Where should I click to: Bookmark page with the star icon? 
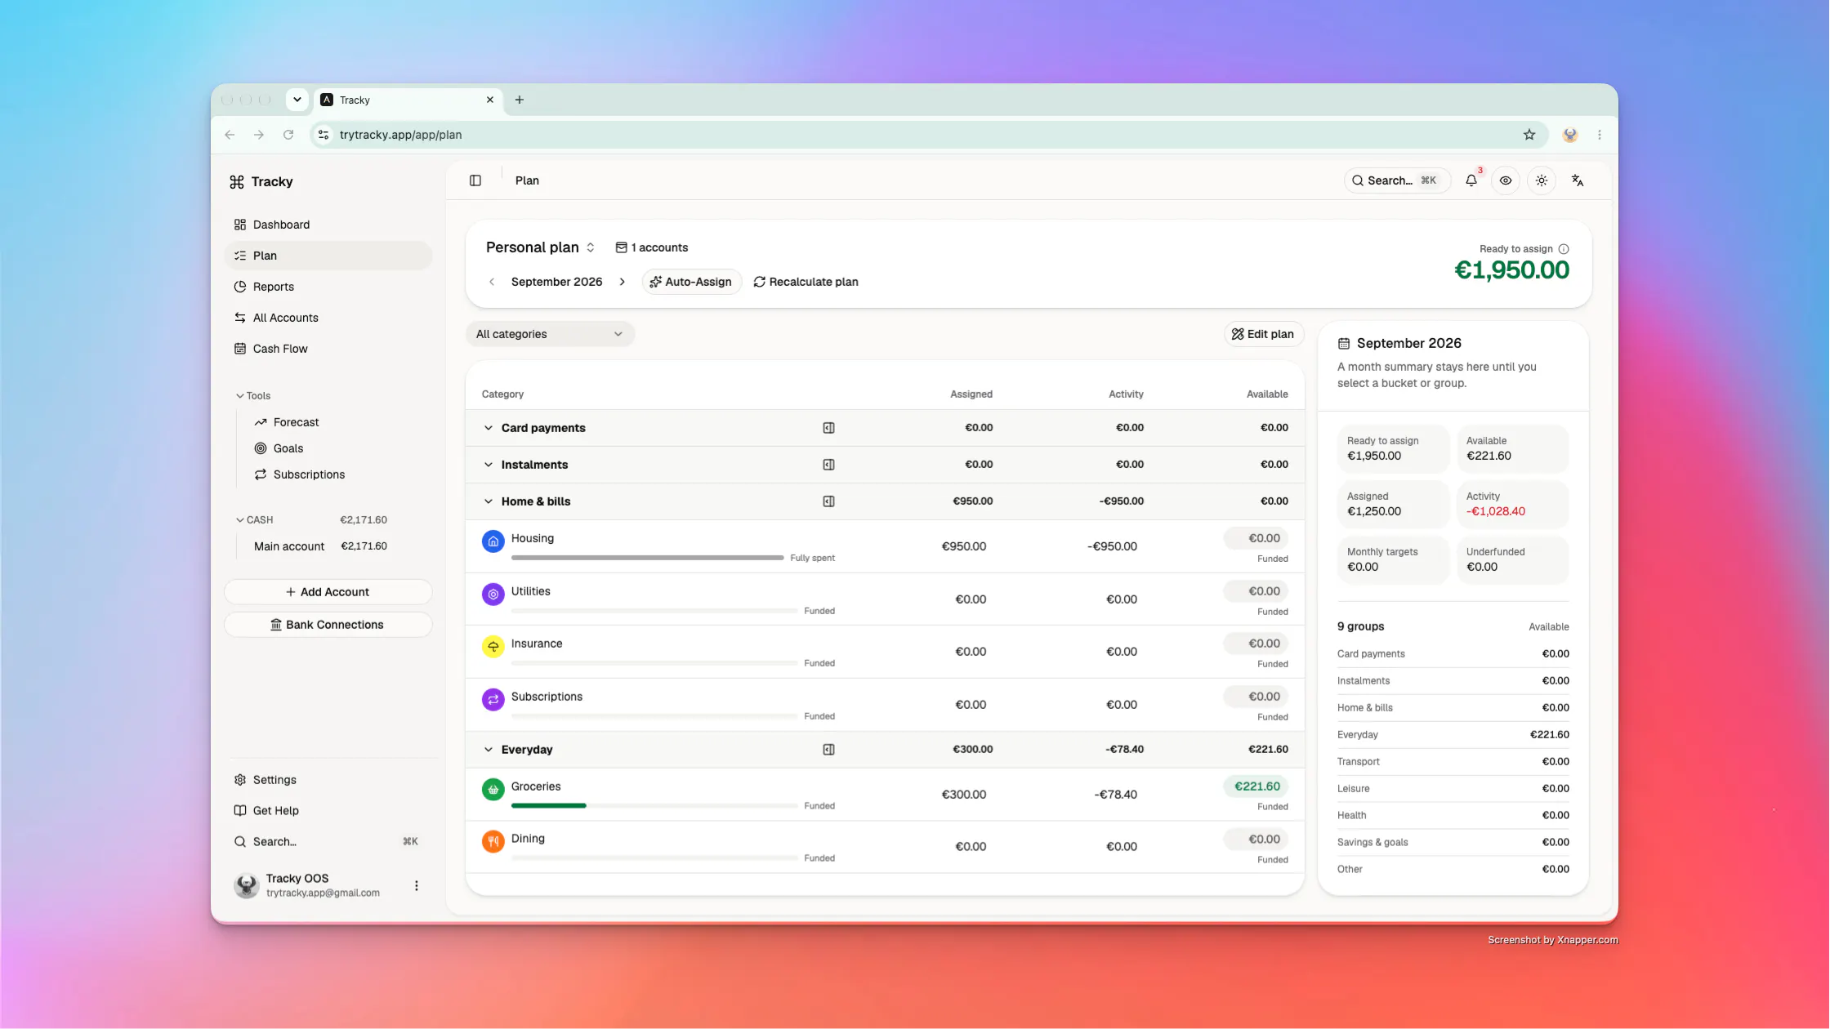(1529, 135)
